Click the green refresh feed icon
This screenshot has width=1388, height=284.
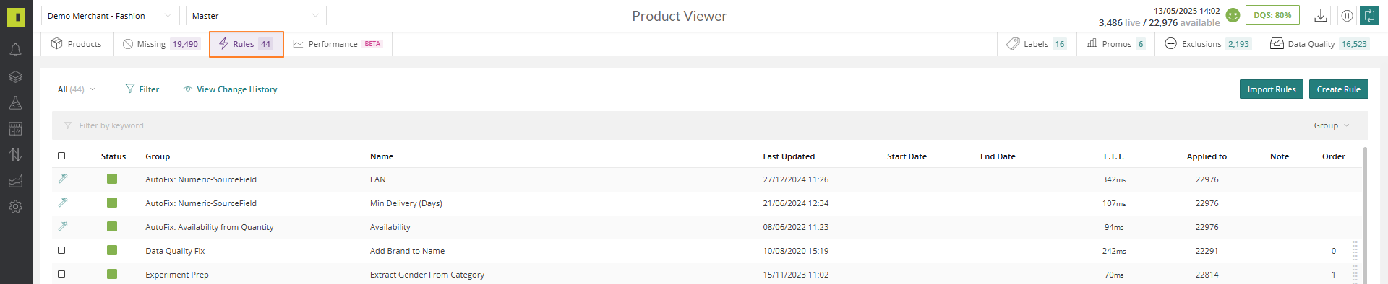1369,16
